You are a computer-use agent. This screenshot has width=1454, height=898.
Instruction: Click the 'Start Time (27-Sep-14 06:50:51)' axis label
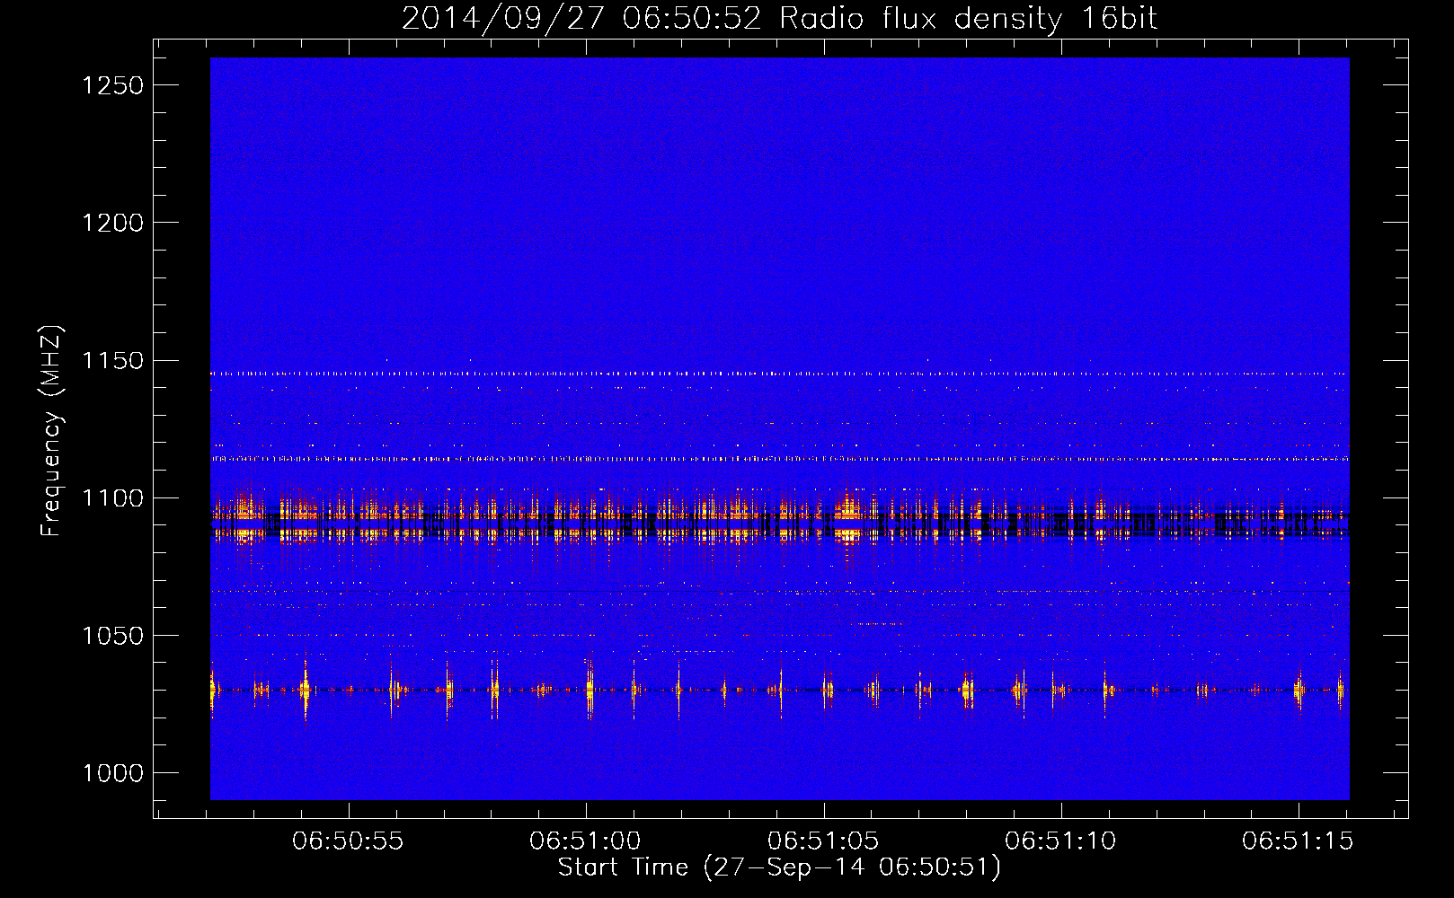point(779,867)
